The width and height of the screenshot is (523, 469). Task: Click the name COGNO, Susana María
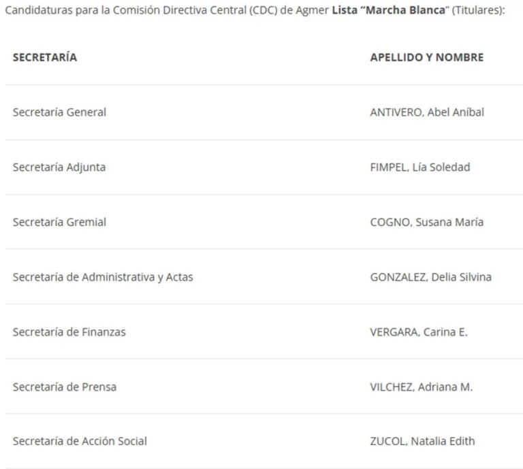coord(427,222)
